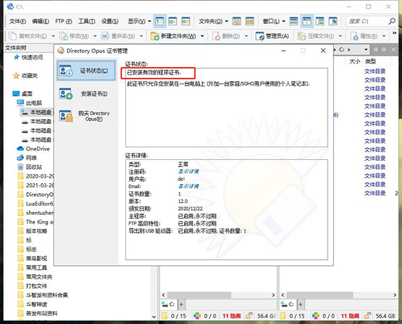Select 收藏夹 favorites in the folder tree
Viewport: 402px width, 324px height.
point(29,76)
